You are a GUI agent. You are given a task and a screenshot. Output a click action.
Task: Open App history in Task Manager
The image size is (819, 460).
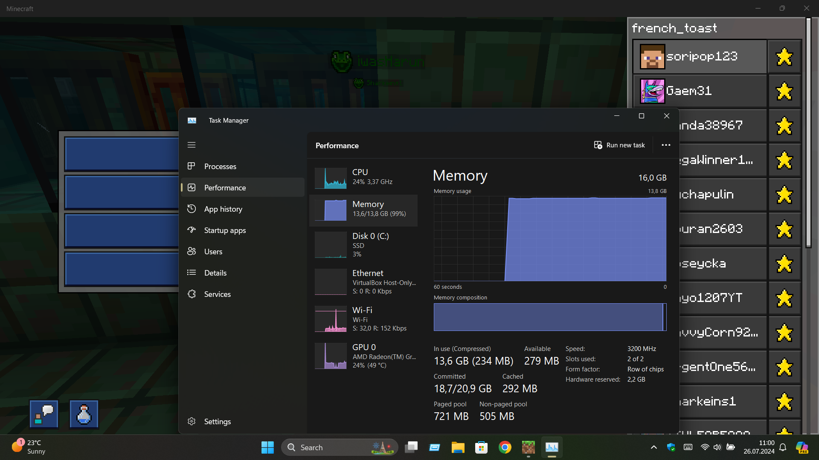[x=223, y=209]
